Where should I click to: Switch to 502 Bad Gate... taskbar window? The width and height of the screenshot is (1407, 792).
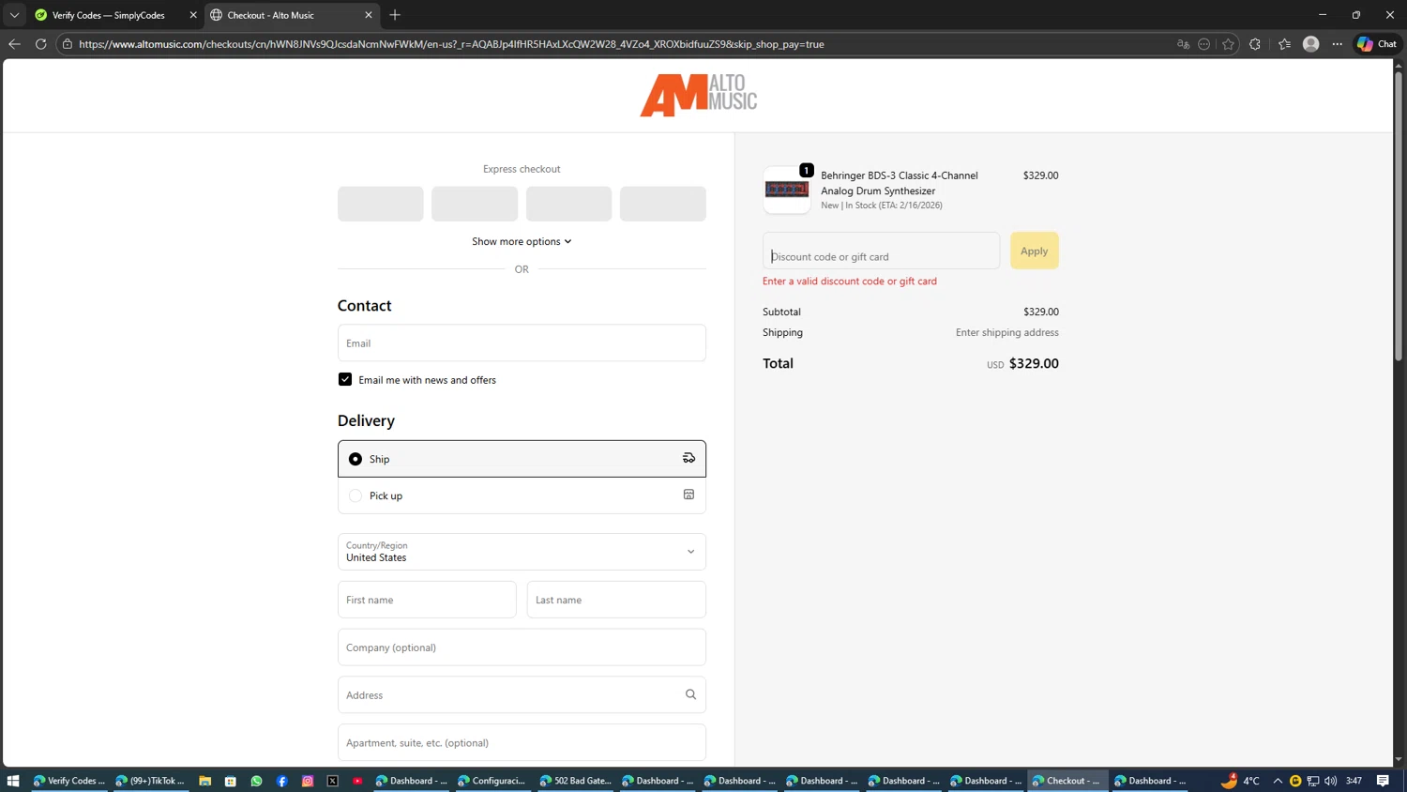tap(575, 781)
